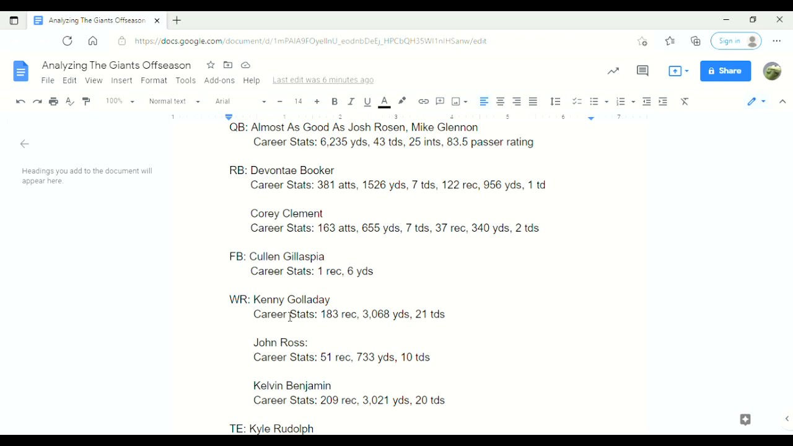This screenshot has height=446, width=793.
Task: Select the Paint format tool
Action: click(x=87, y=102)
